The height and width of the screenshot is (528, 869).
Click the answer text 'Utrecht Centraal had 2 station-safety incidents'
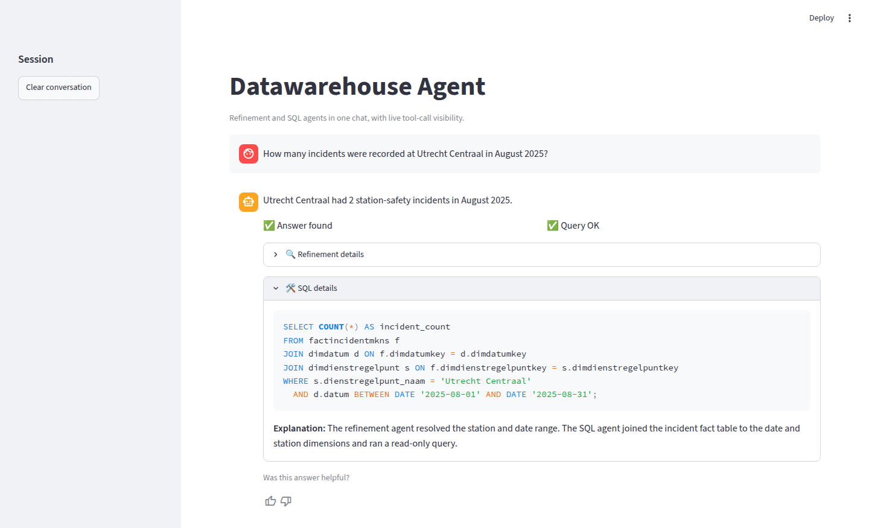387,200
